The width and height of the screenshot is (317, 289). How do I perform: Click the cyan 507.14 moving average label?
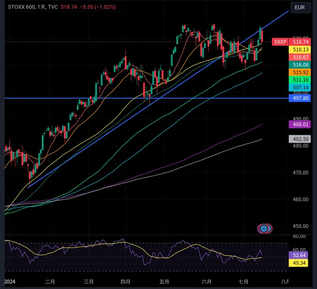point(299,88)
